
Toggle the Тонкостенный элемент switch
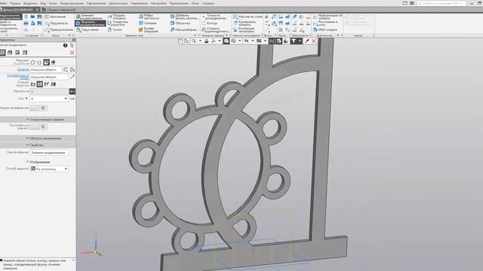(x=38, y=126)
